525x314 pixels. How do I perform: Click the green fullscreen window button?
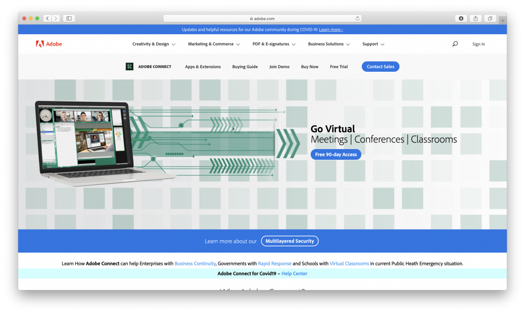point(37,18)
